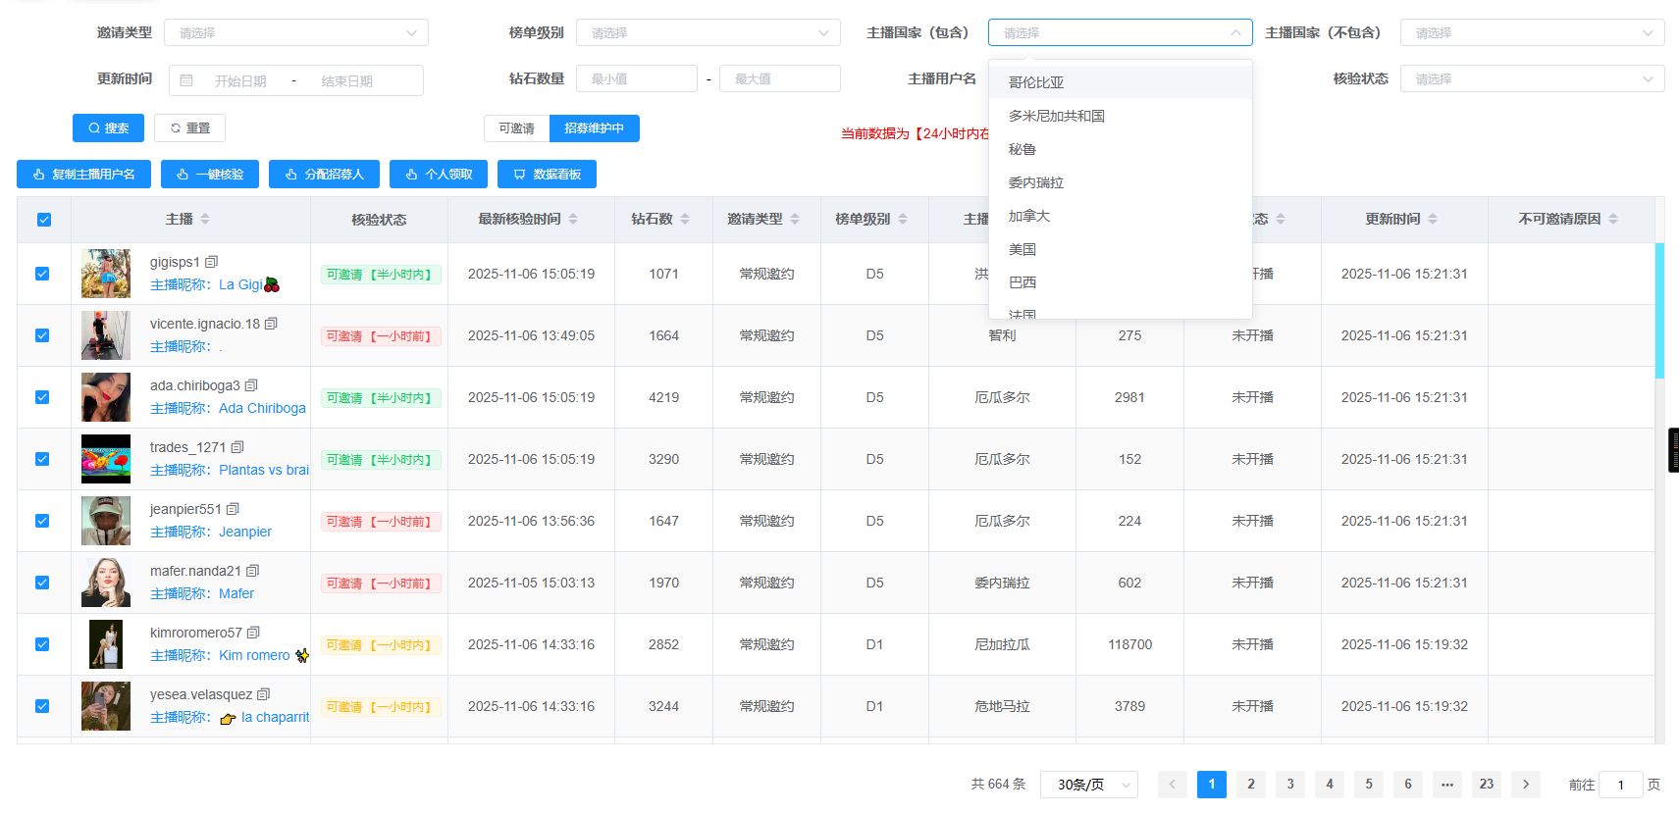
Task: Uncheck the row checkbox for gigisps1
Action: click(x=42, y=274)
